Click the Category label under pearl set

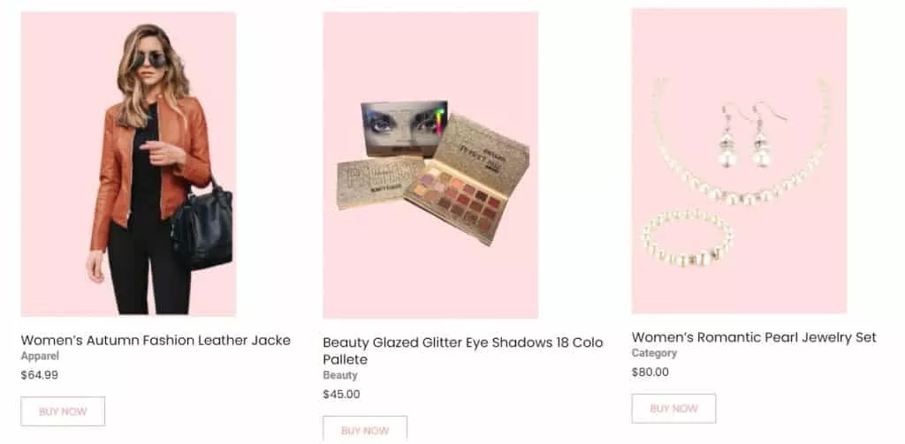[x=654, y=353]
